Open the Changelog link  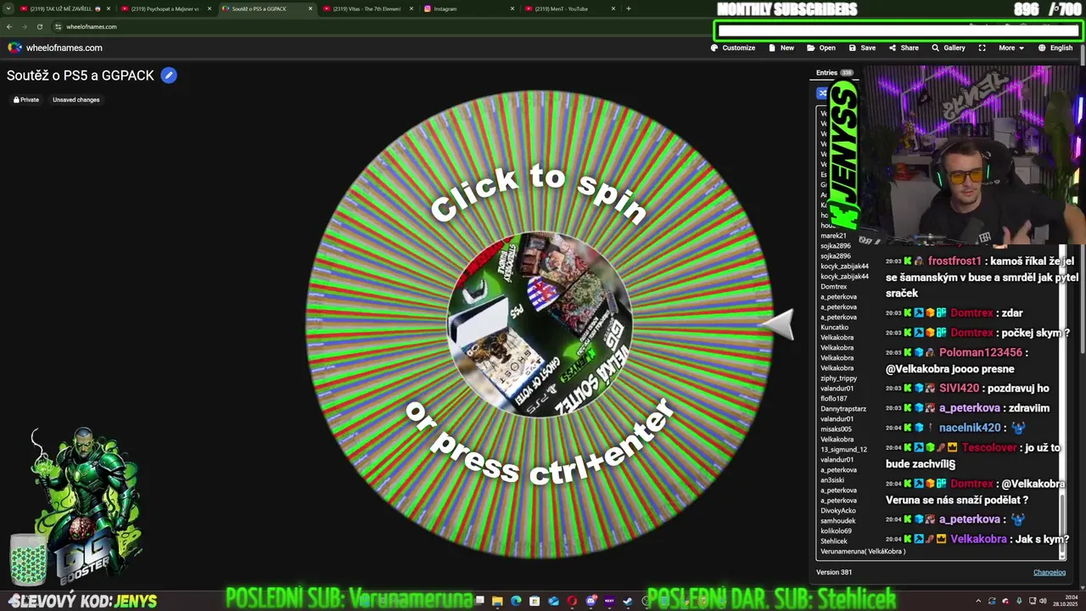pyautogui.click(x=1049, y=572)
